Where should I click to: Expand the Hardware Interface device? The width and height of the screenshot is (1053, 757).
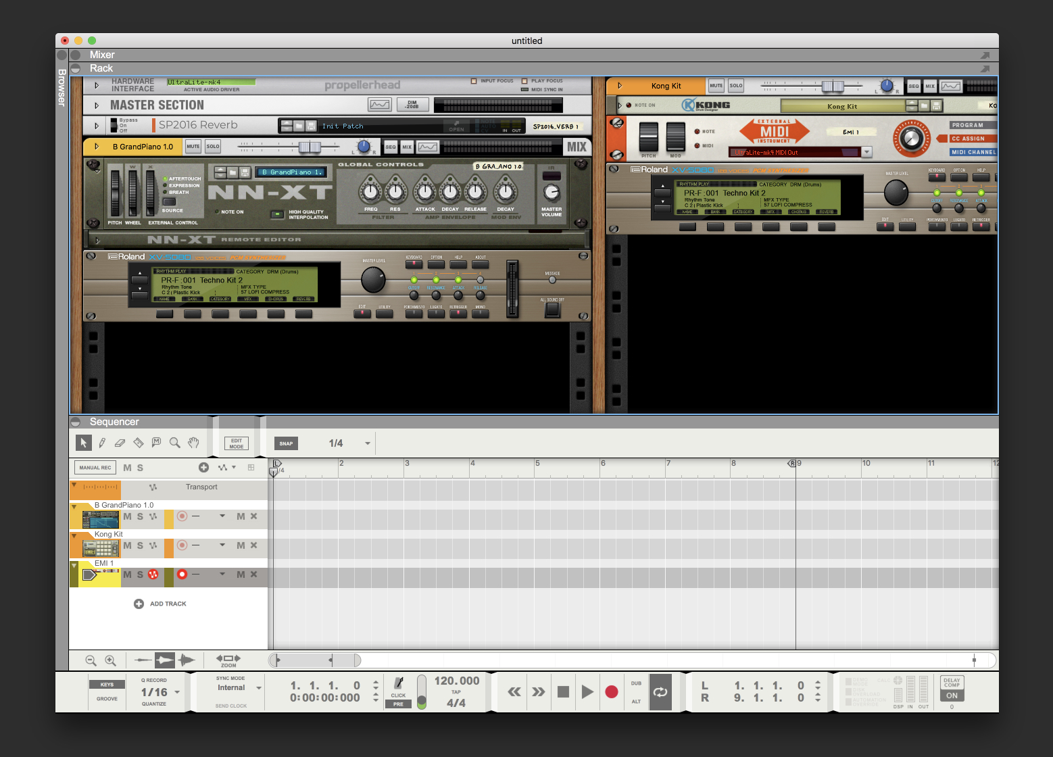tap(97, 85)
